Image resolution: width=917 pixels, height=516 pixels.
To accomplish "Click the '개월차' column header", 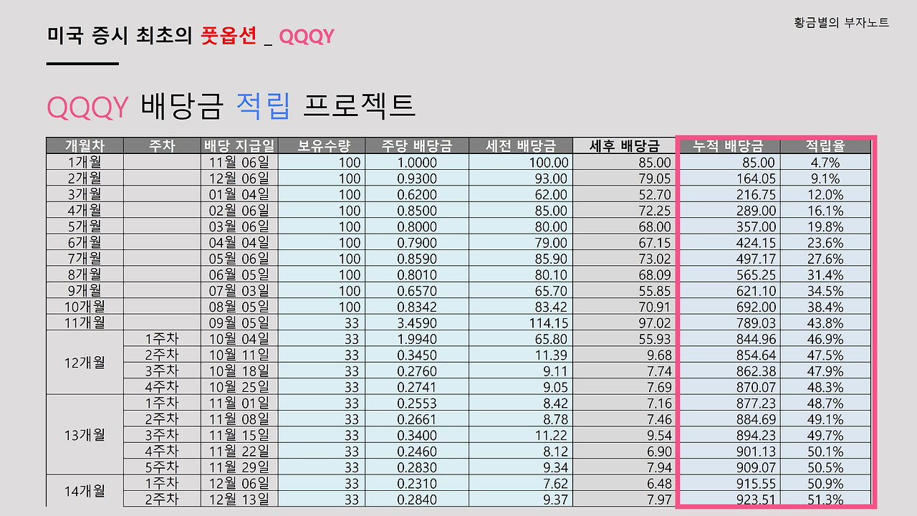I will click(x=85, y=145).
